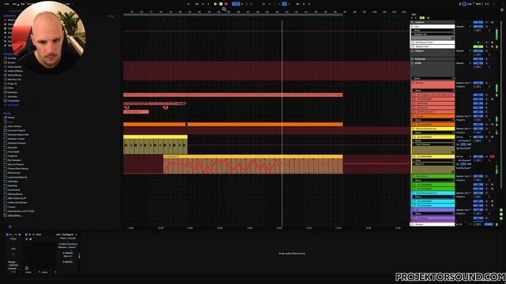Set first yellow track monitor to Auto
This screenshot has height=284, width=506.
[x=463, y=144]
